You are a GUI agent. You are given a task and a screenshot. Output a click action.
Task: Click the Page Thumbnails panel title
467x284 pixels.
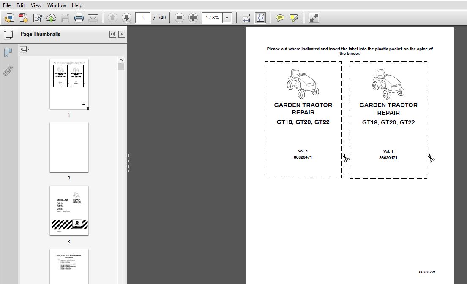40,34
